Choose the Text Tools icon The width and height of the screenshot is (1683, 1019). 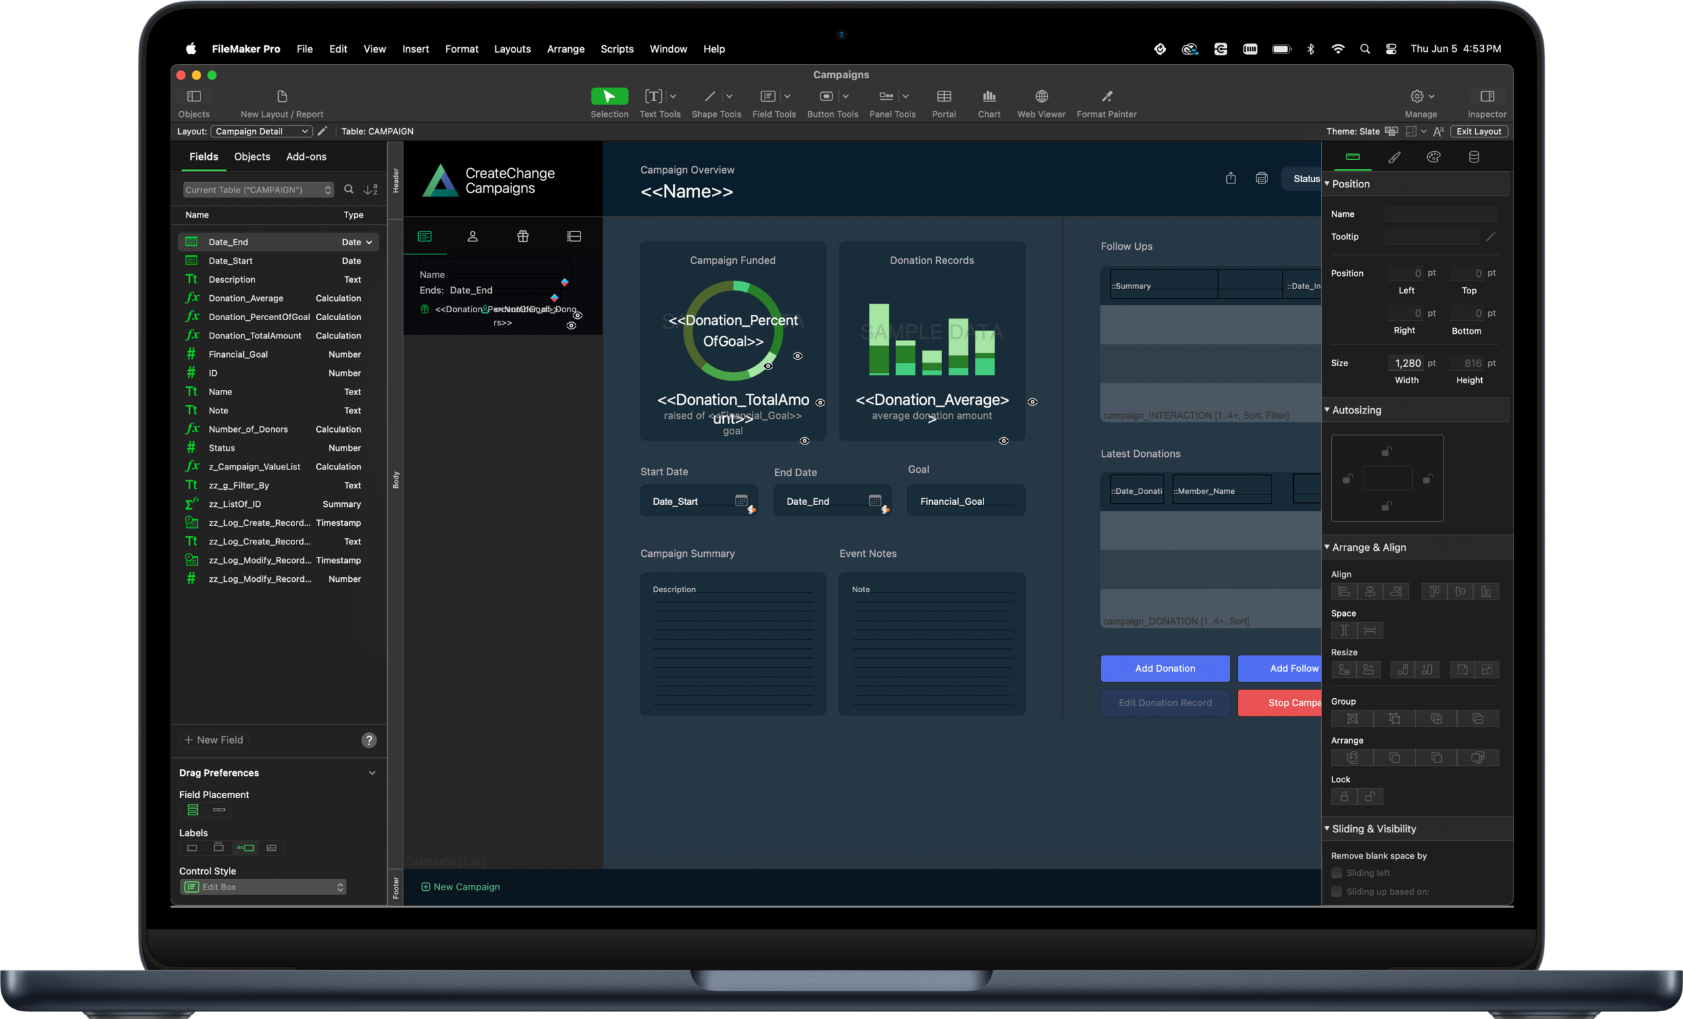click(x=653, y=96)
